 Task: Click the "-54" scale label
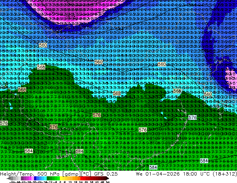(x=12, y=182)
